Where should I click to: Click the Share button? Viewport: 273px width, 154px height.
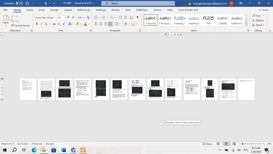coord(263,10)
